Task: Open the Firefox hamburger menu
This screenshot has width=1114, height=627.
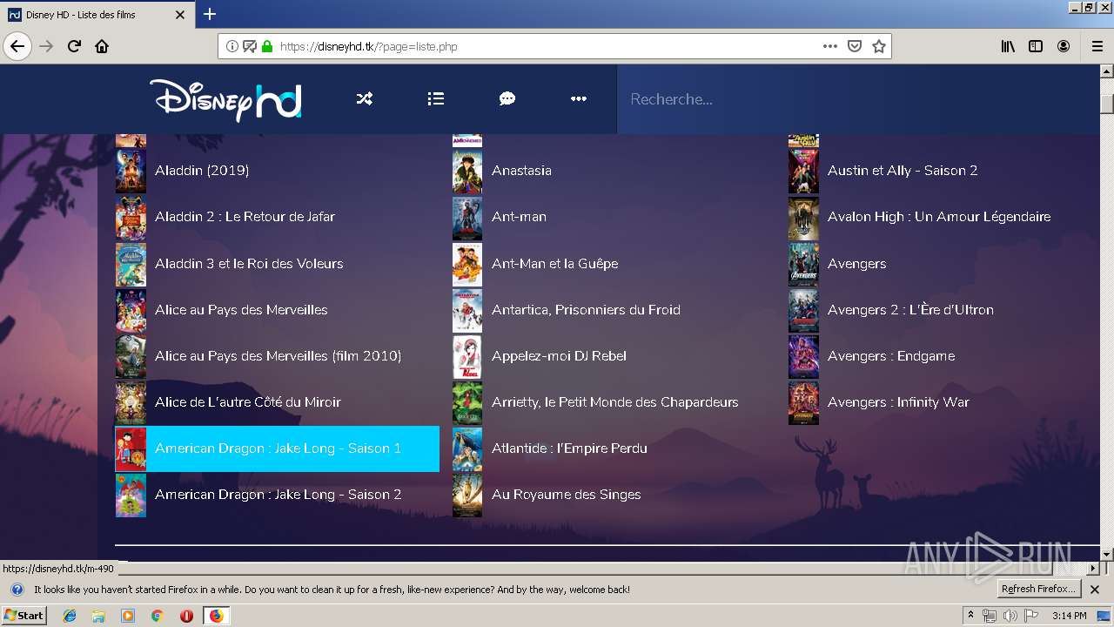Action: click(1097, 46)
